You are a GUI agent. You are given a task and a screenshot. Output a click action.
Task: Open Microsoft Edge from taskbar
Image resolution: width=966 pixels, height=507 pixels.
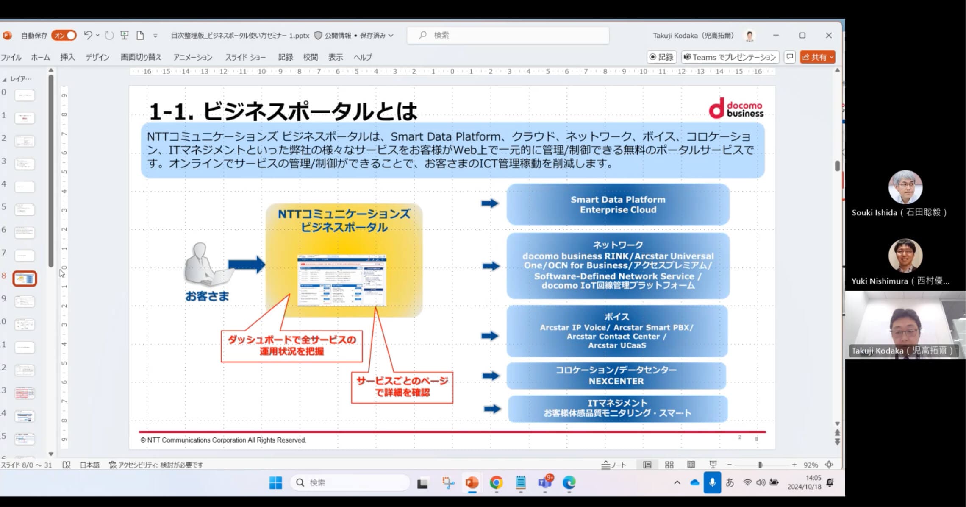tap(569, 483)
